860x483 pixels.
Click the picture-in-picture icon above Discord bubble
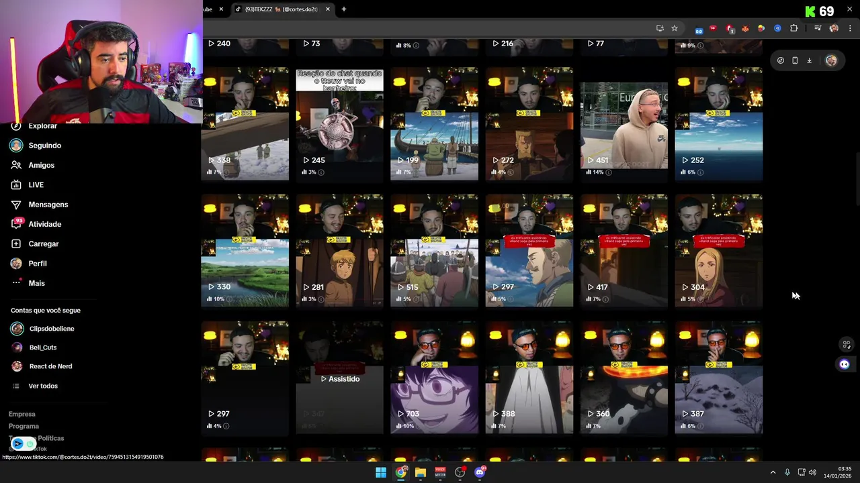[x=847, y=345]
